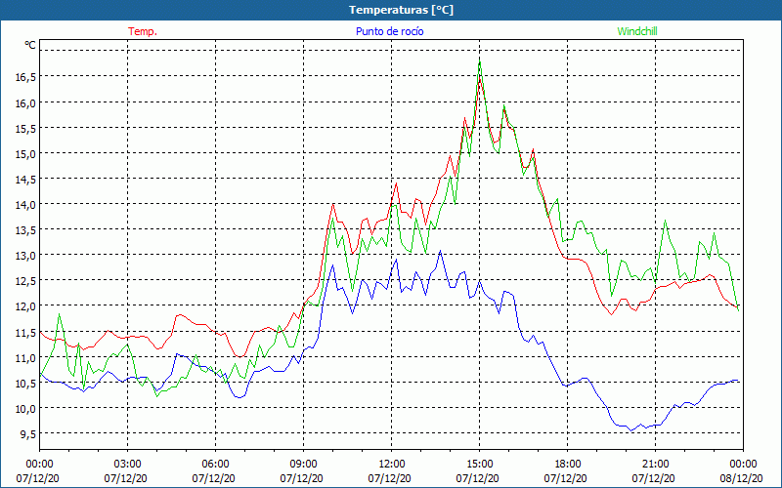Click the 09:00 time axis label

[303, 465]
